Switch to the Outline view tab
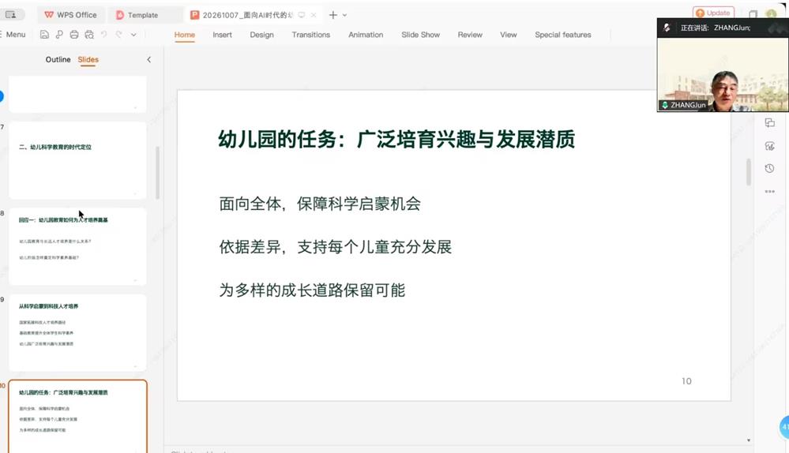Screen dimensions: 789x453 (58, 59)
